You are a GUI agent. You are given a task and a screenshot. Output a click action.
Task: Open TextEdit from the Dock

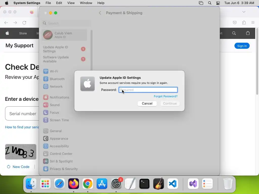130,184
